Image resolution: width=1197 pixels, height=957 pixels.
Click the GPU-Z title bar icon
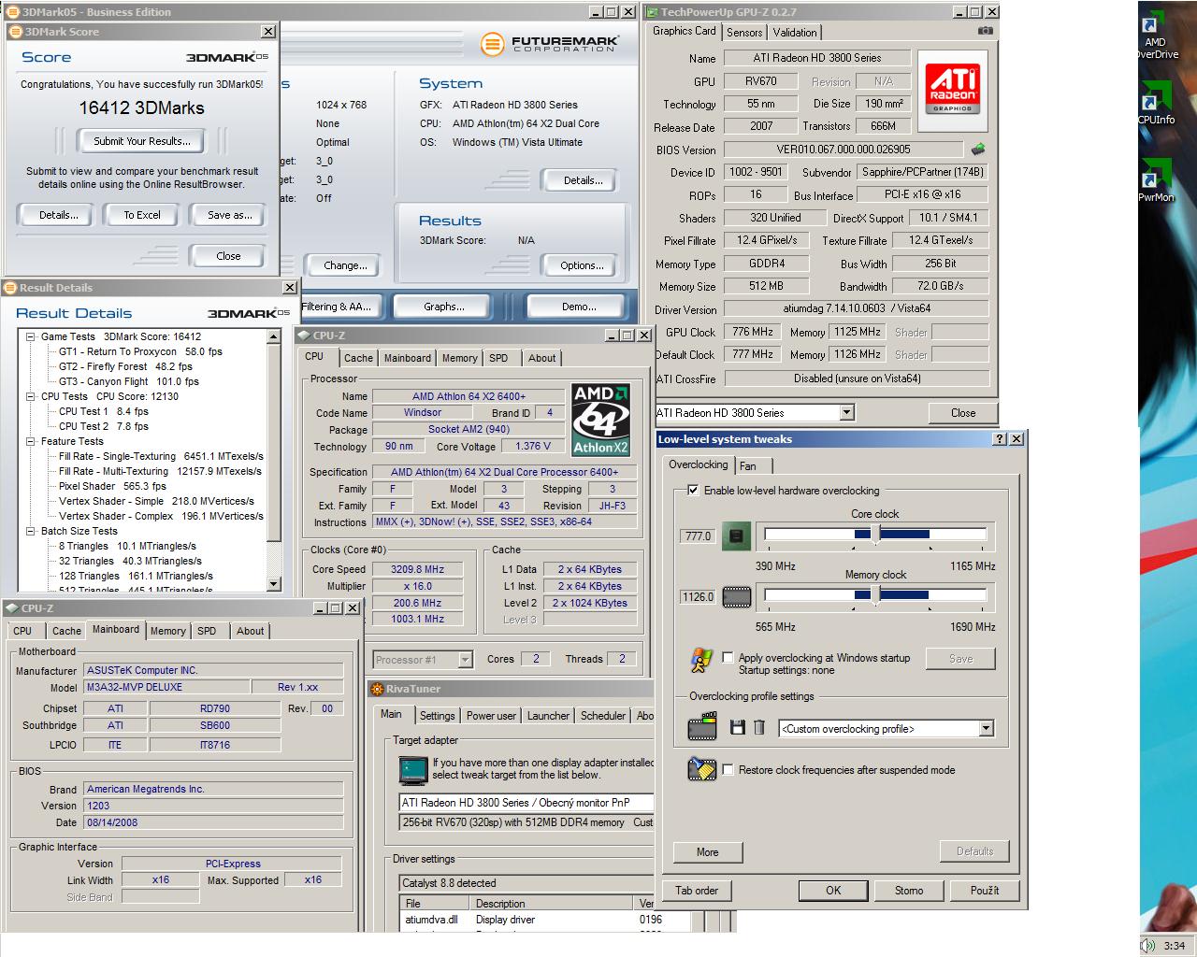point(652,12)
